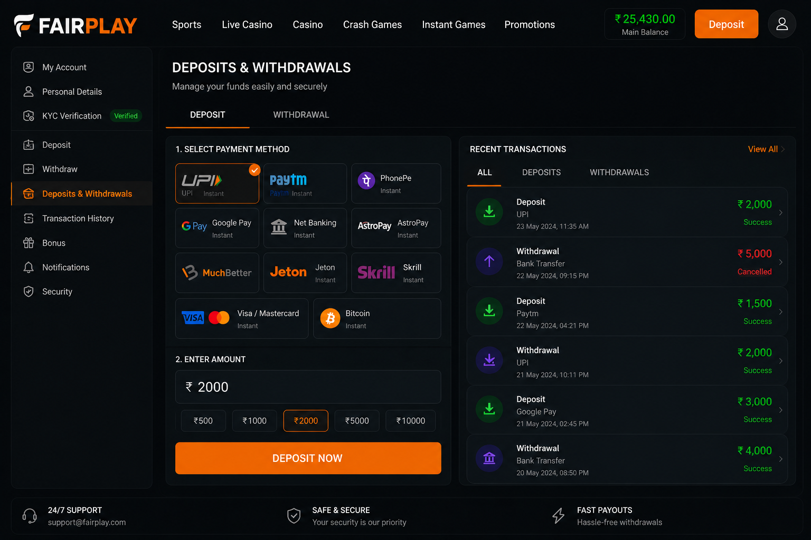Click the Deposit sidebar icon
Image resolution: width=811 pixels, height=540 pixels.
[29, 144]
